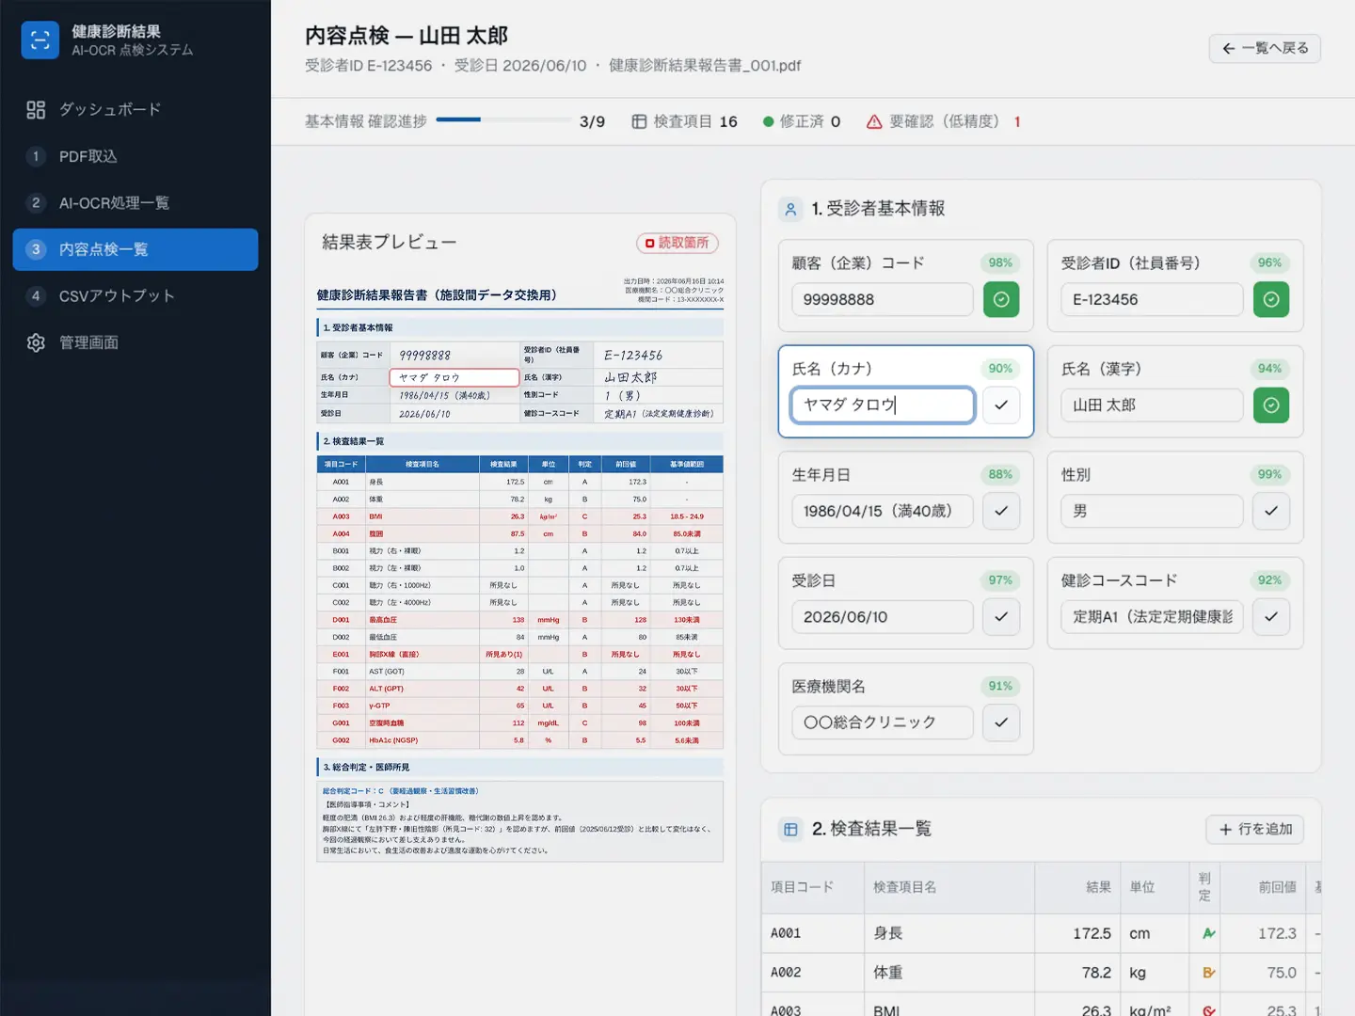Confirm the 医療機関名 field with its check button

pyautogui.click(x=1001, y=722)
